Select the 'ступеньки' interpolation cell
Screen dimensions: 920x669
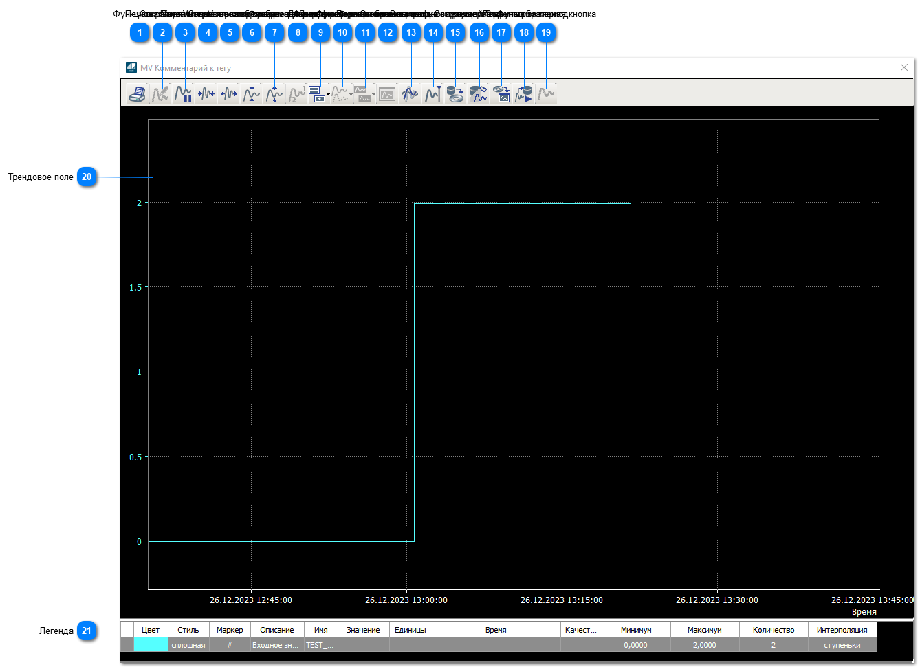842,645
